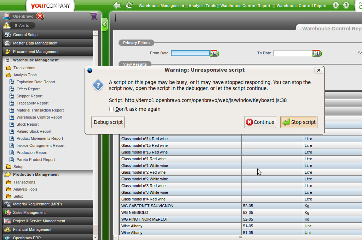362x240 pixels.
Task: Open the From Date calendar picker
Action: click(x=214, y=53)
